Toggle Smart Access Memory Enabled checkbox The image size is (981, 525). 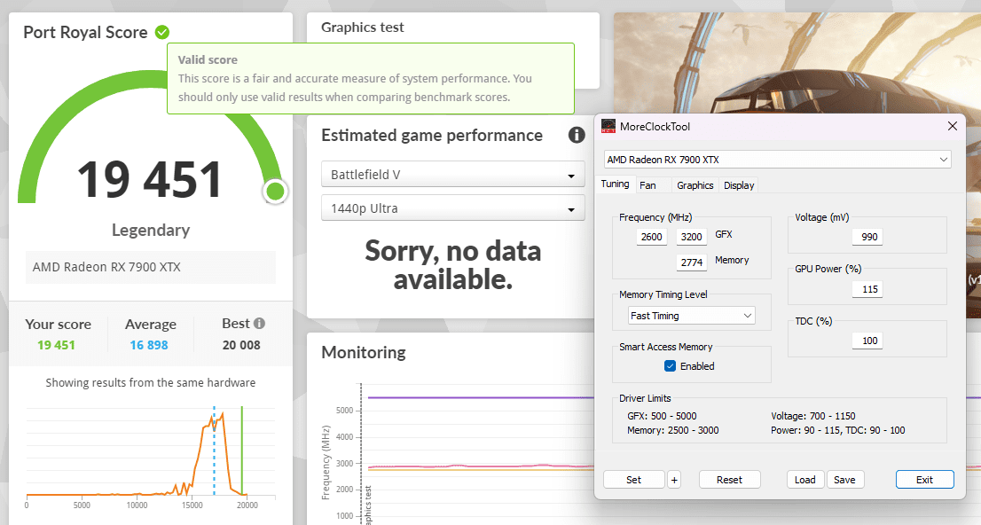point(670,366)
